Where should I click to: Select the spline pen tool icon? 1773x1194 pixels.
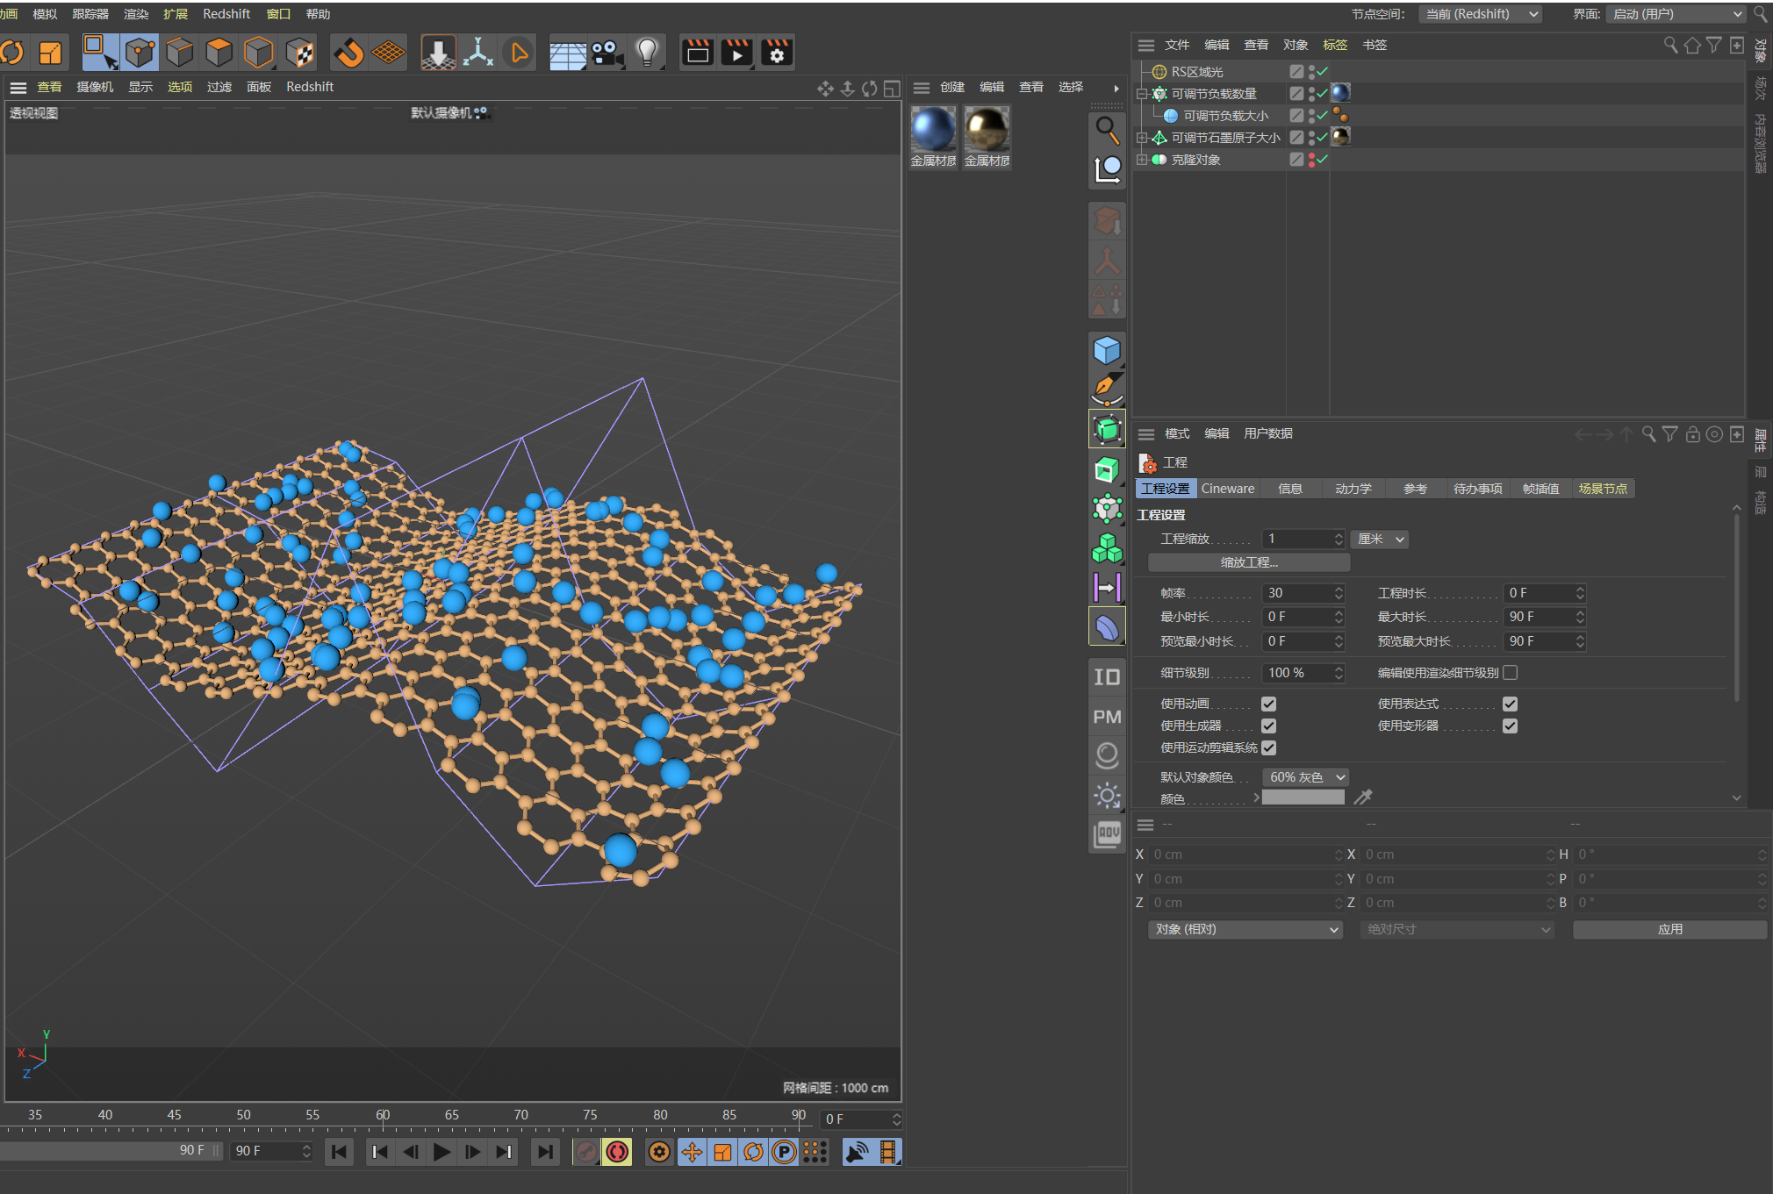[x=1107, y=389]
